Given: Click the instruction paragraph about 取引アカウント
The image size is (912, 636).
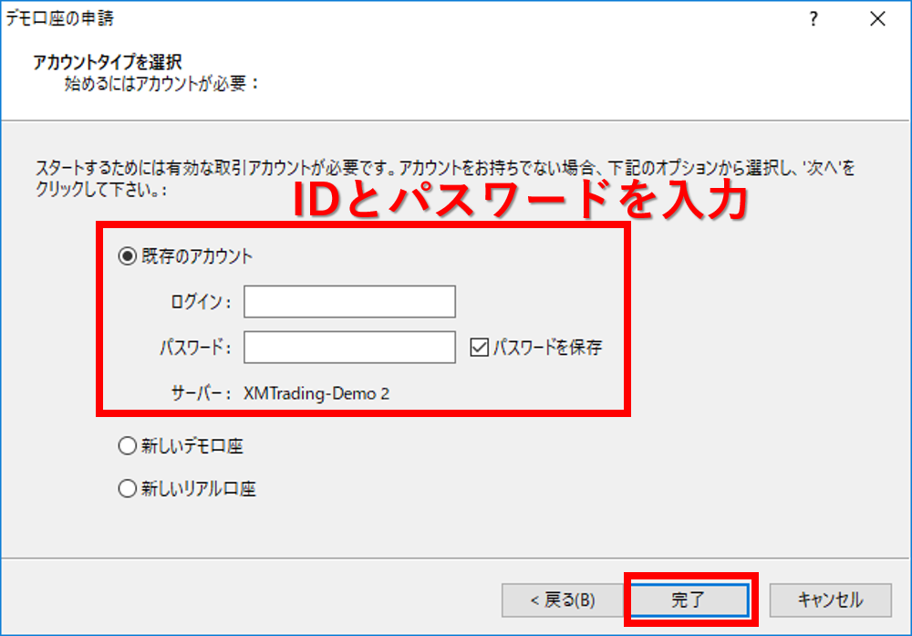Looking at the screenshot, I should 438,170.
